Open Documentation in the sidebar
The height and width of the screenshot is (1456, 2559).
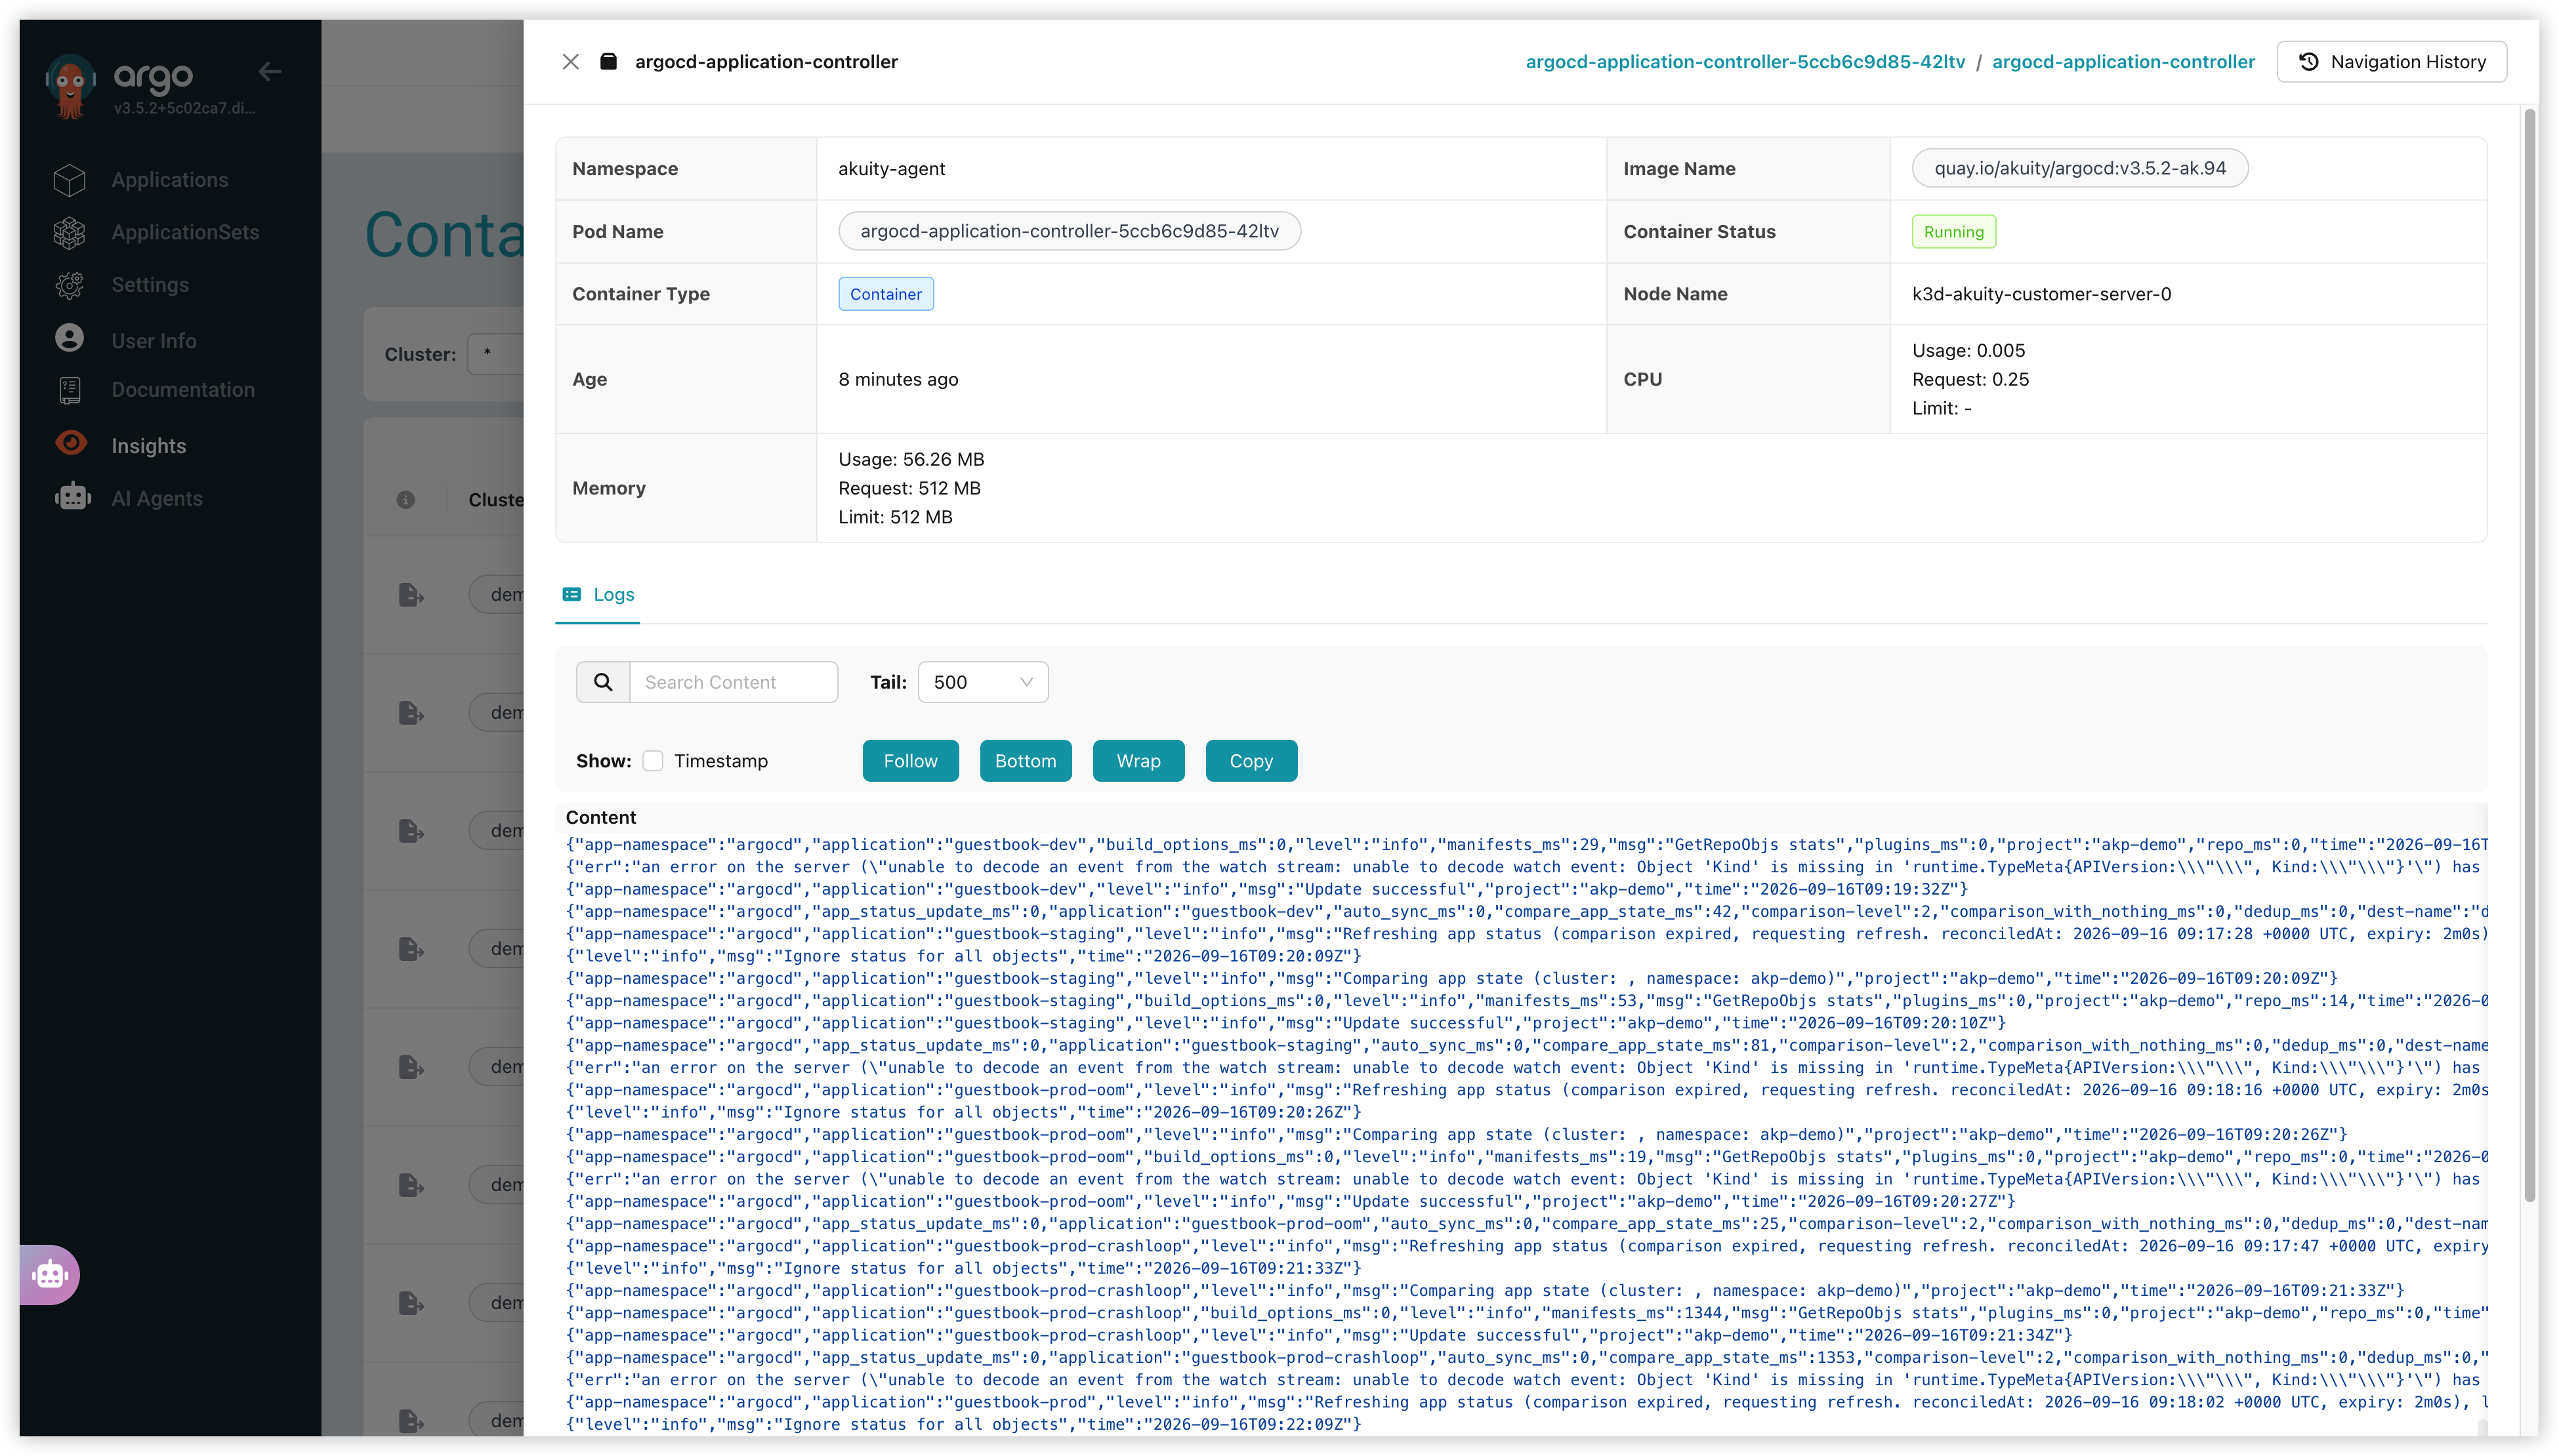point(183,390)
